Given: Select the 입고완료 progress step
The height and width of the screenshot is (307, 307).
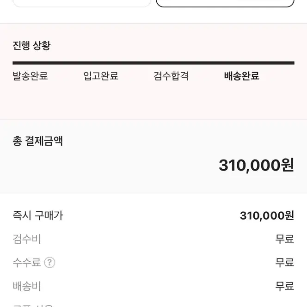Looking at the screenshot, I should 101,76.
